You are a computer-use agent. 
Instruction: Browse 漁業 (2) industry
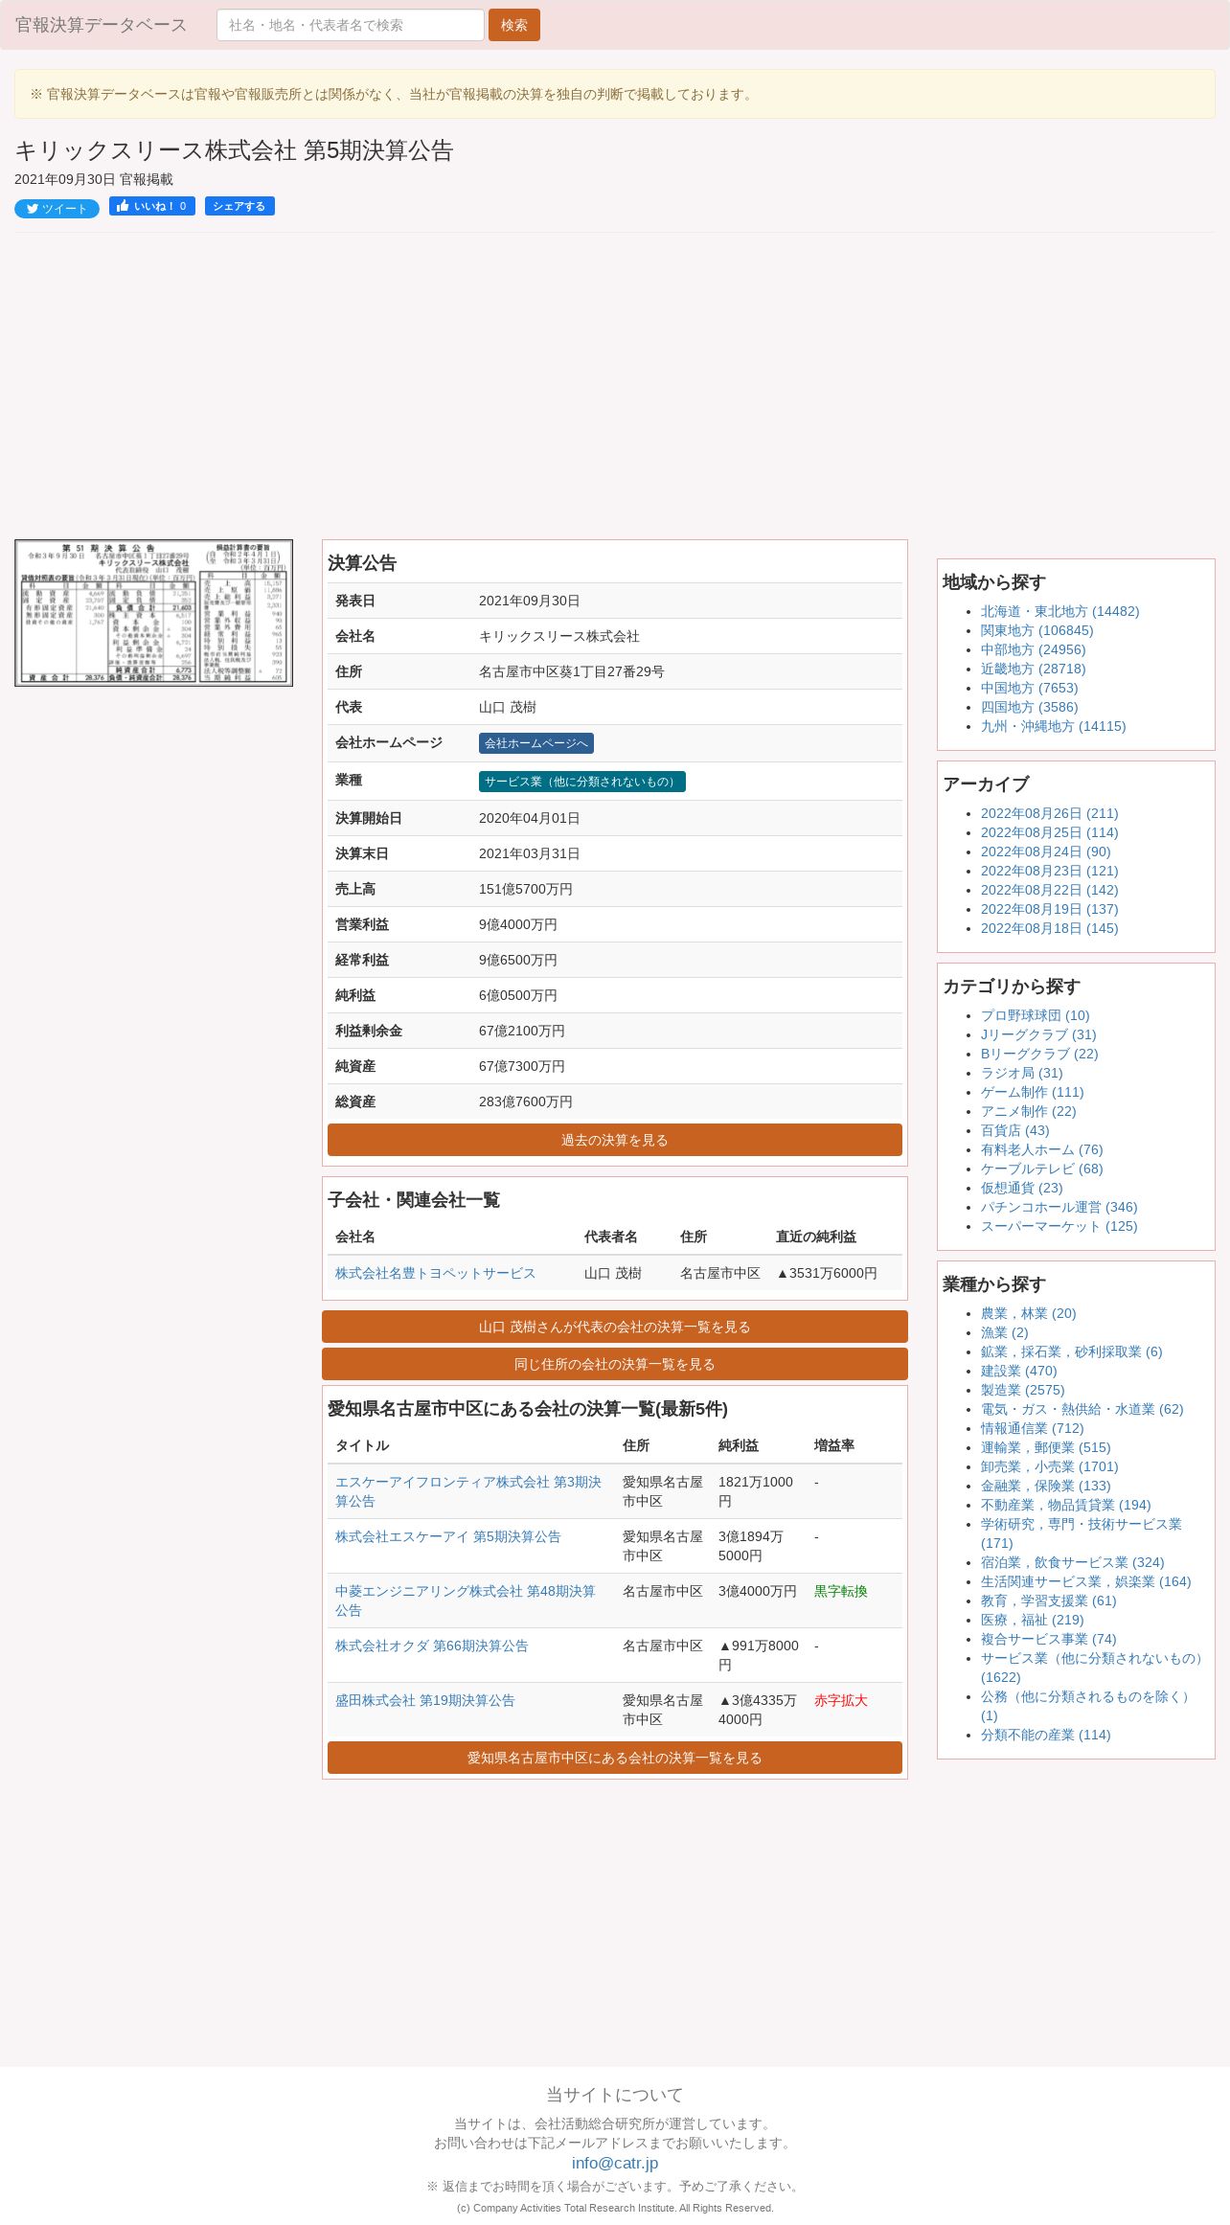tap(1005, 1332)
